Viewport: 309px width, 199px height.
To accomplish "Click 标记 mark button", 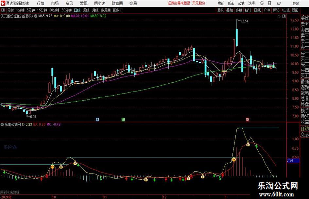I will point(276,10).
